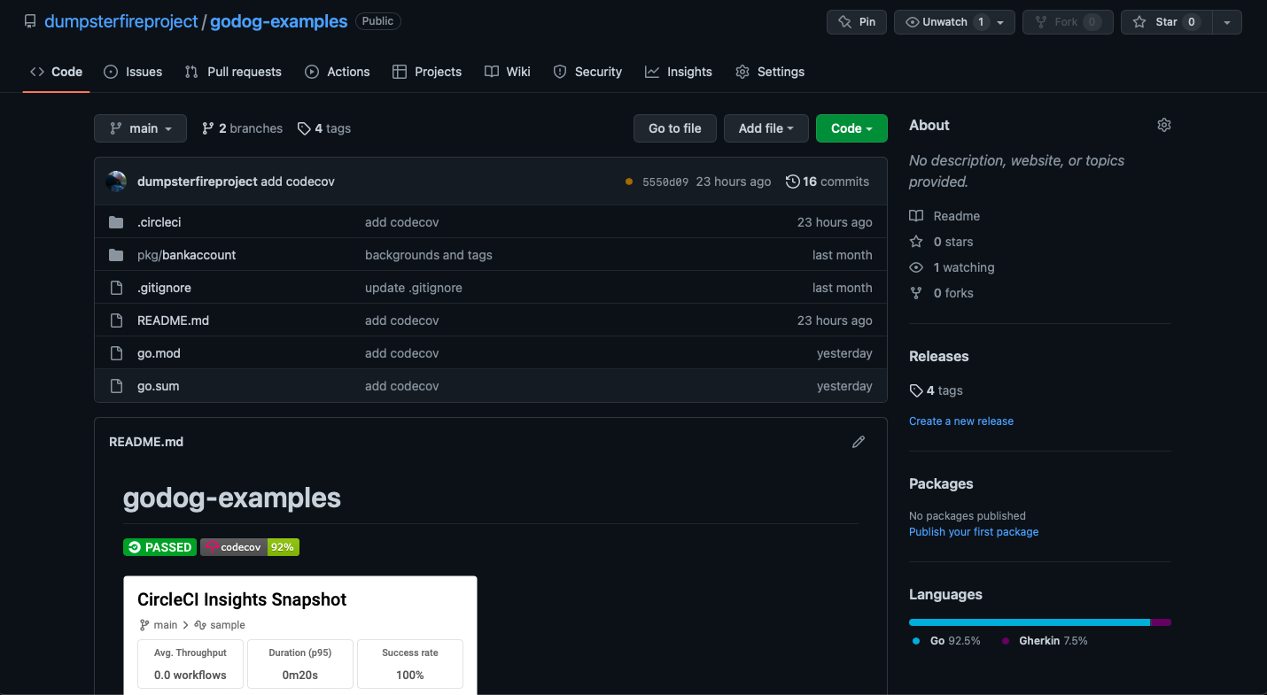Open the Pull requests tab

[x=233, y=72]
